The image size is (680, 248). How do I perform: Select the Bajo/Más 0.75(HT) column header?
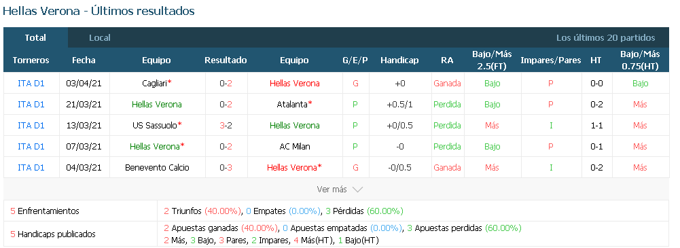coord(640,60)
